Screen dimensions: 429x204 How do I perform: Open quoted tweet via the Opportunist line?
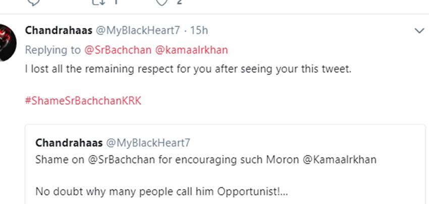click(x=162, y=192)
